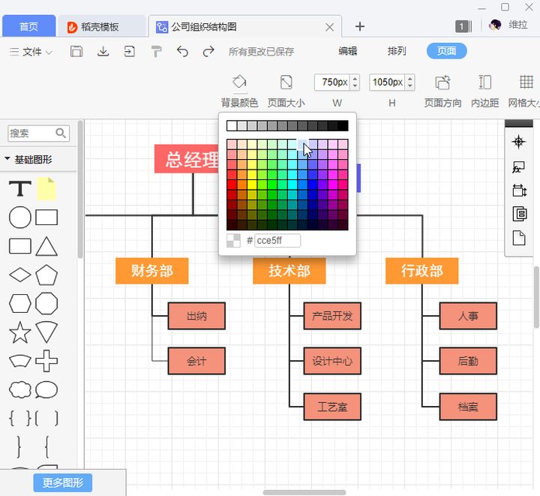Open the grid size setting
The height and width of the screenshot is (496, 540).
[x=524, y=92]
